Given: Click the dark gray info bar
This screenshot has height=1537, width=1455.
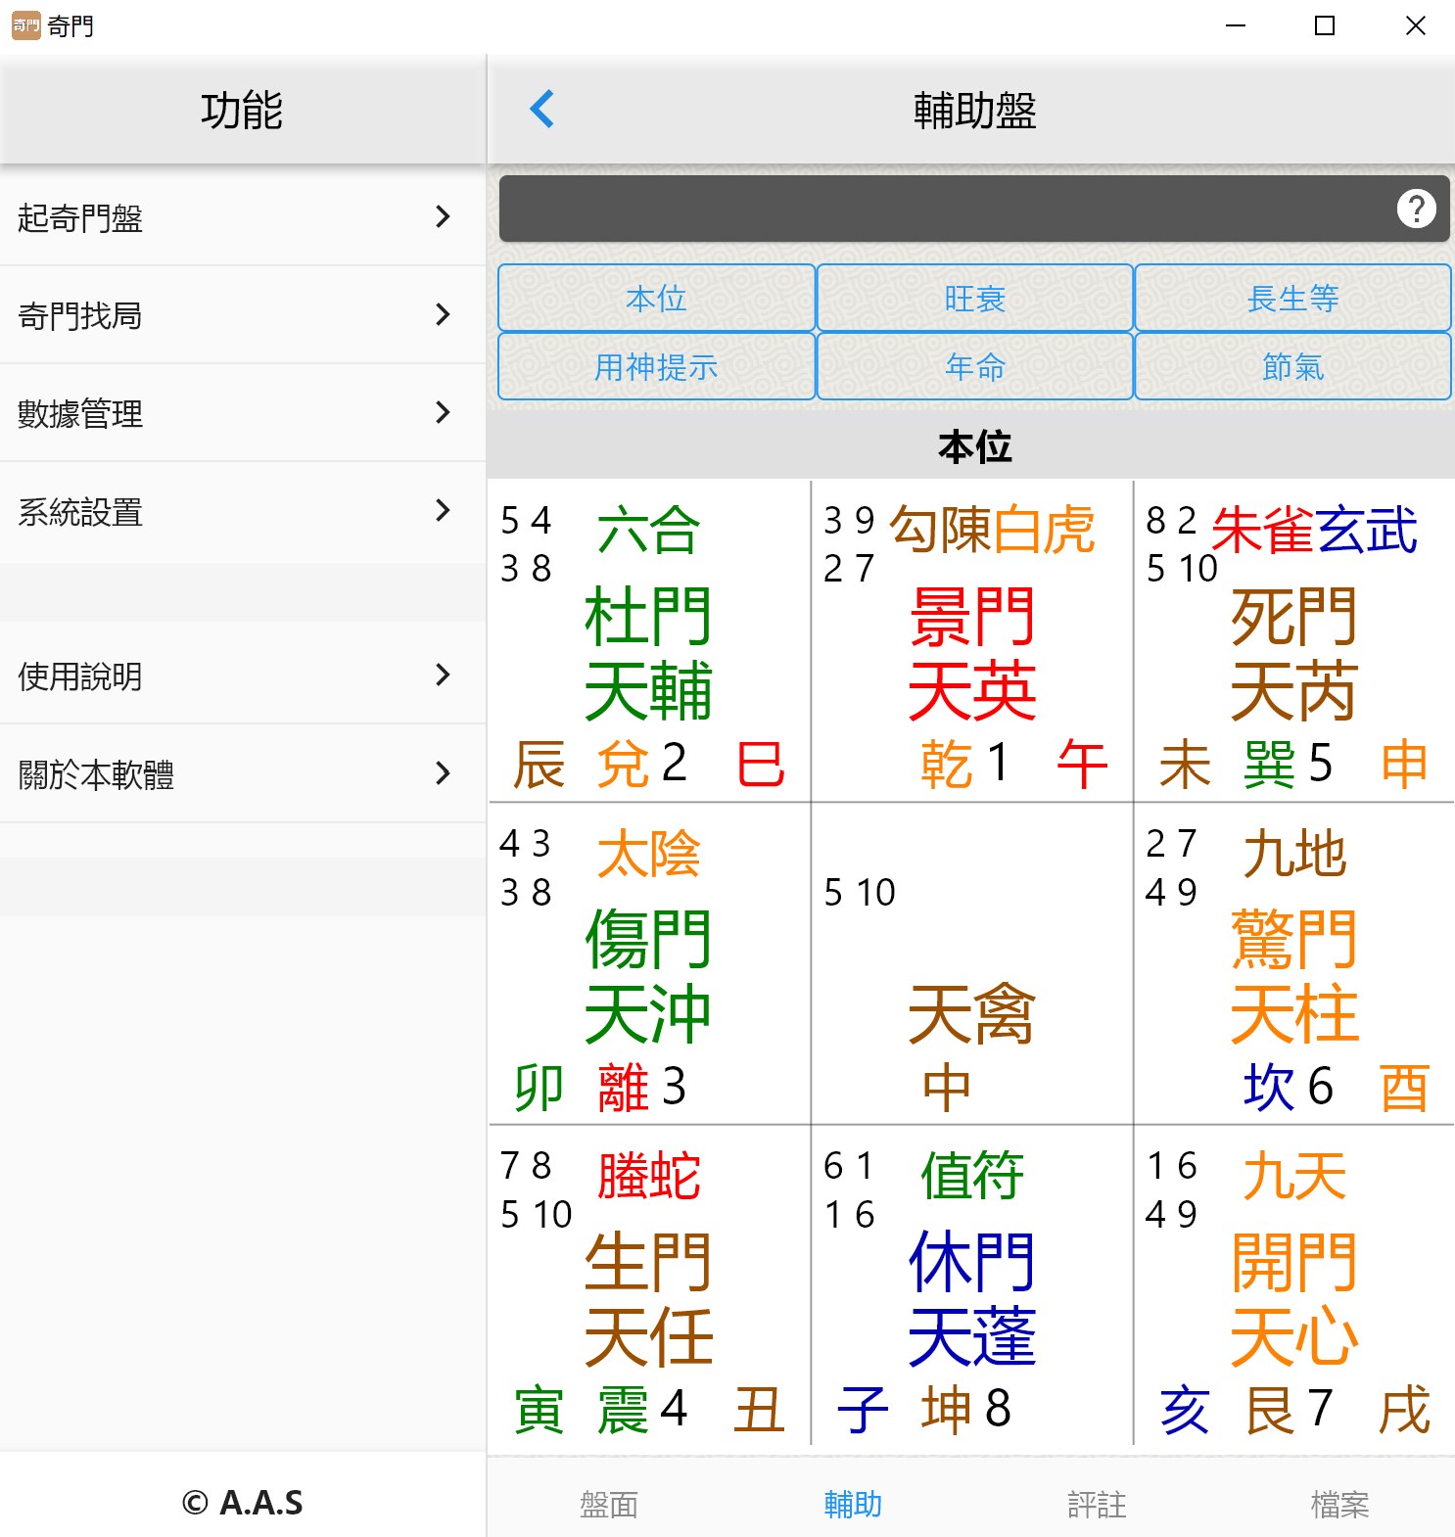Looking at the screenshot, I should tap(974, 209).
